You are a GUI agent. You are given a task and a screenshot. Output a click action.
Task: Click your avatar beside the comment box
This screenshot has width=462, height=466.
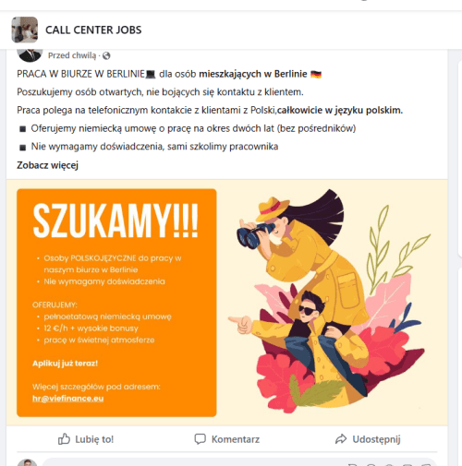pos(28,462)
